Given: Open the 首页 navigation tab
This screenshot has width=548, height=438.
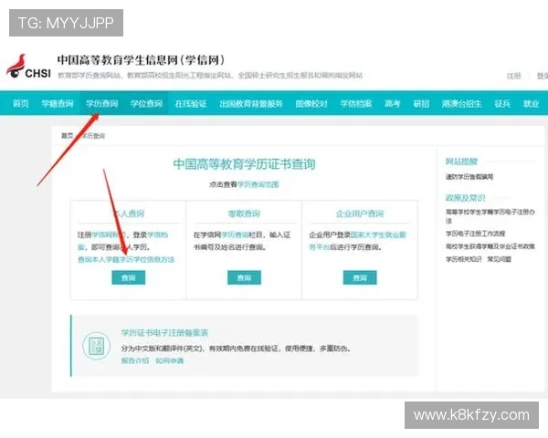Looking at the screenshot, I should click(x=21, y=103).
